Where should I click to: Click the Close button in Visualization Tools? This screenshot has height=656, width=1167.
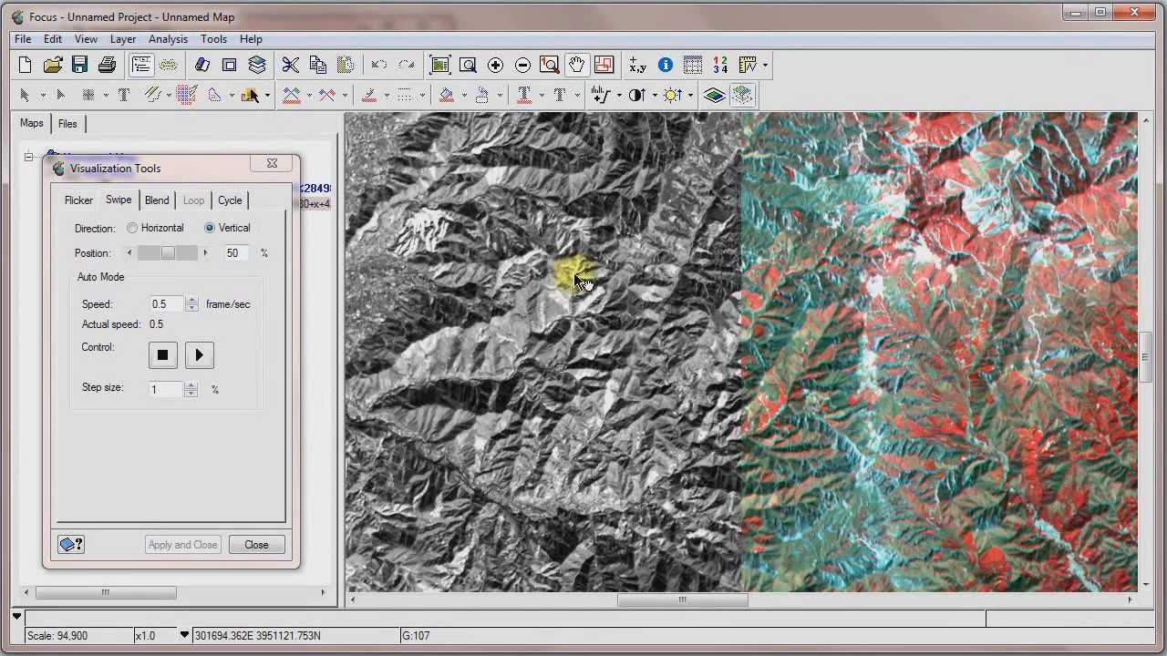256,545
